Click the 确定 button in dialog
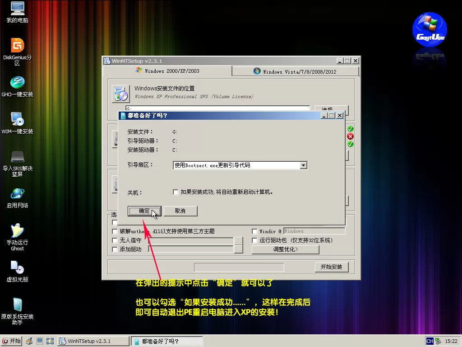462x347 pixels. (144, 211)
